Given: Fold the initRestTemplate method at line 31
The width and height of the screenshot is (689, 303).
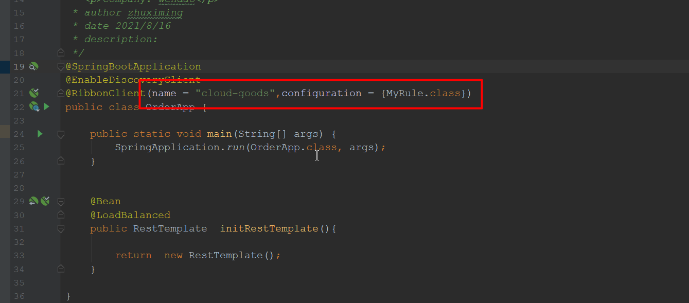Looking at the screenshot, I should tap(61, 228).
